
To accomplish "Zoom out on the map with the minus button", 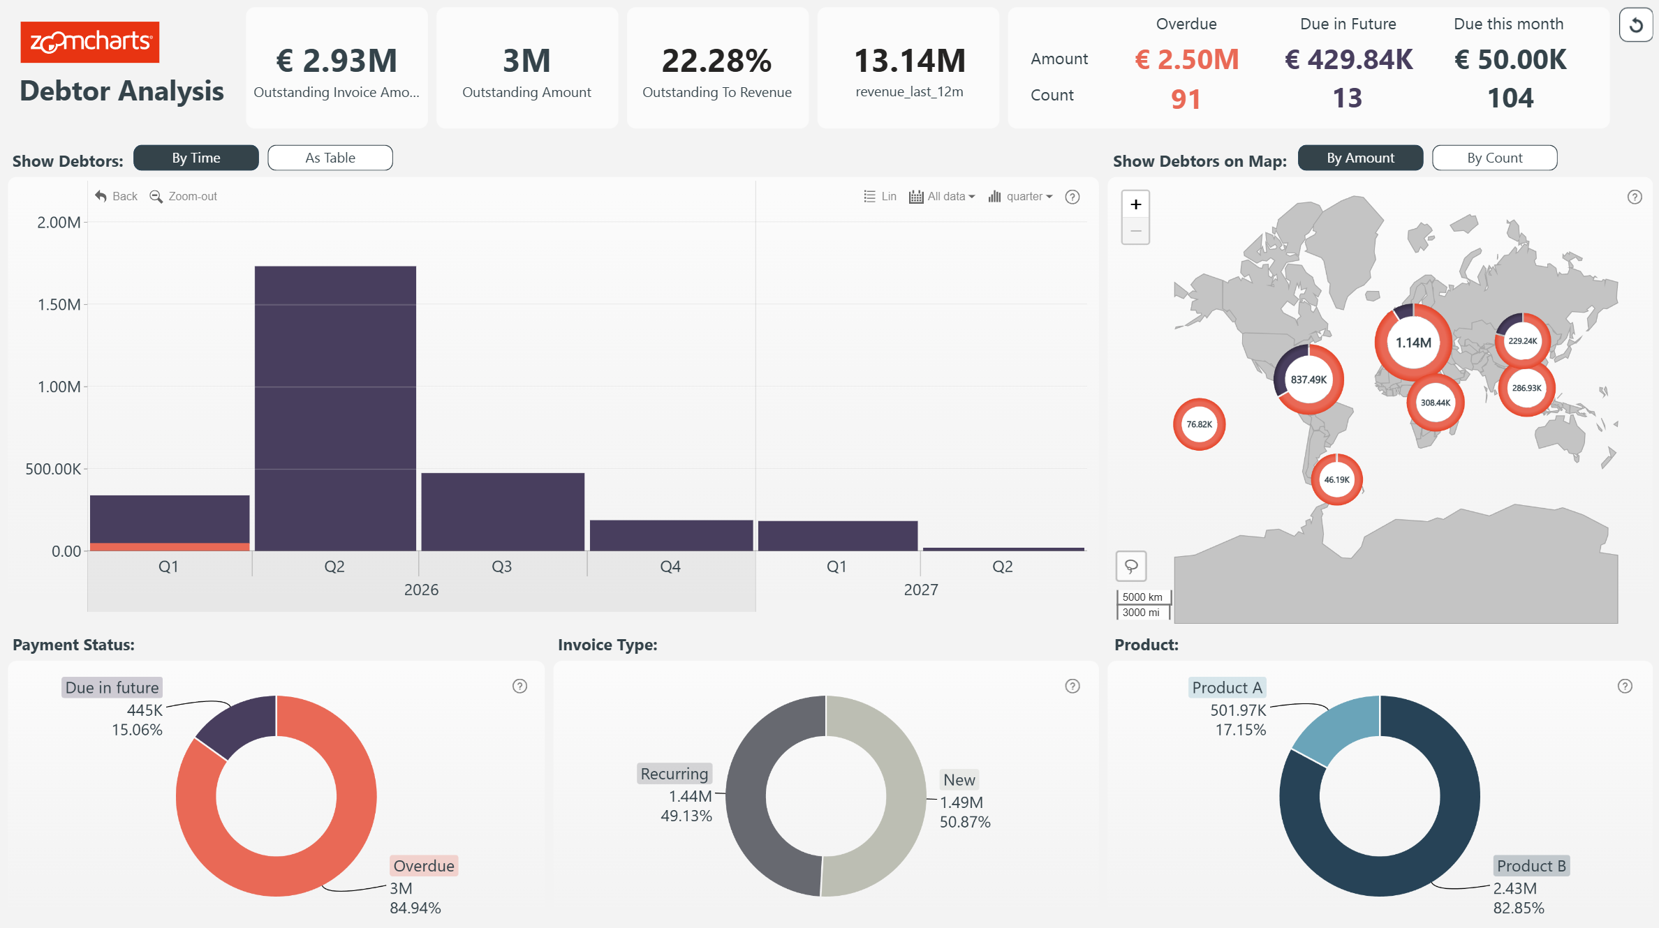I will [1135, 231].
